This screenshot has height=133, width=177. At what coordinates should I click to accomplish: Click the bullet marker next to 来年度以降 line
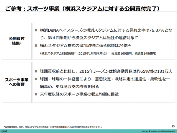pyautogui.click(x=36, y=94)
